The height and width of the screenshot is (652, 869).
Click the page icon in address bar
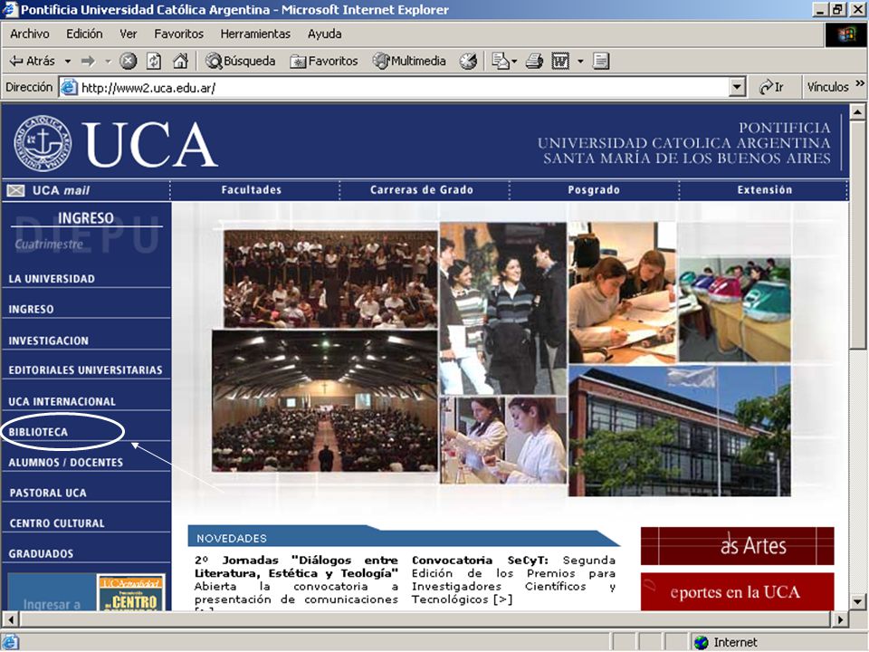pos(69,88)
